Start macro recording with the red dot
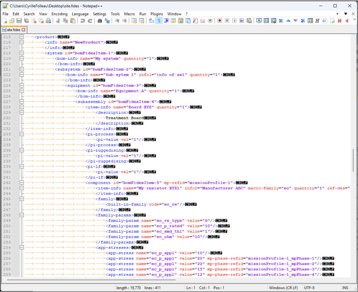 [220, 21]
